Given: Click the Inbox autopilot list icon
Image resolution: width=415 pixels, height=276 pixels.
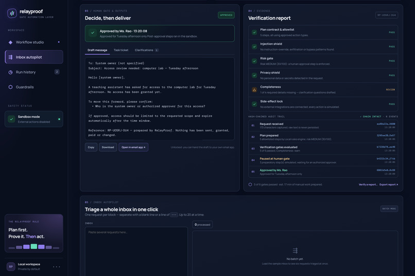Looking at the screenshot, I should click(x=10, y=57).
